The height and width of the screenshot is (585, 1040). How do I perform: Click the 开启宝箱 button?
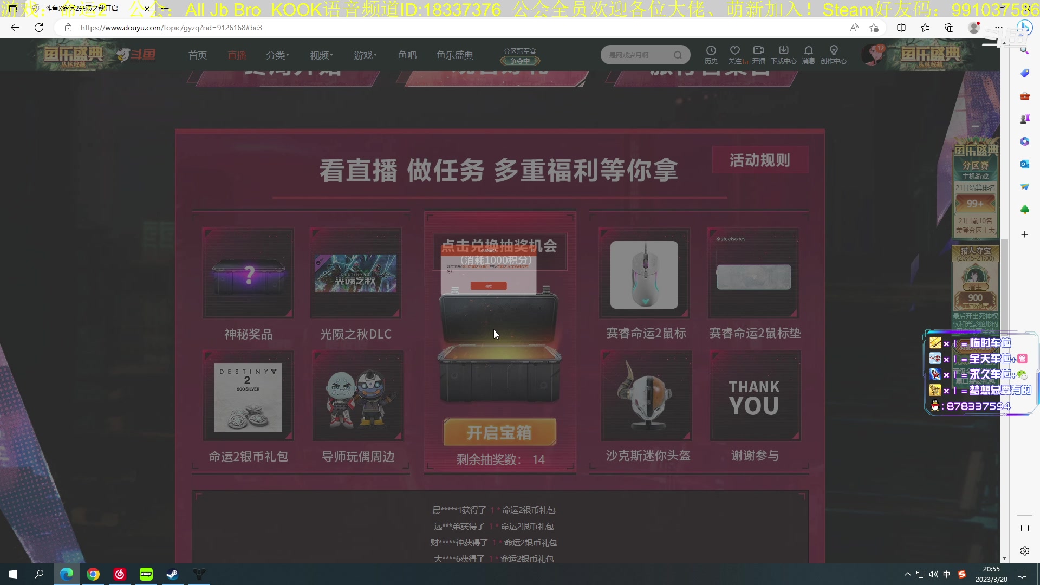(x=499, y=432)
